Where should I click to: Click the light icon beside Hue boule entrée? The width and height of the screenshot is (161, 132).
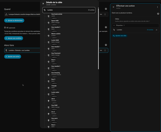[x=49, y=16]
